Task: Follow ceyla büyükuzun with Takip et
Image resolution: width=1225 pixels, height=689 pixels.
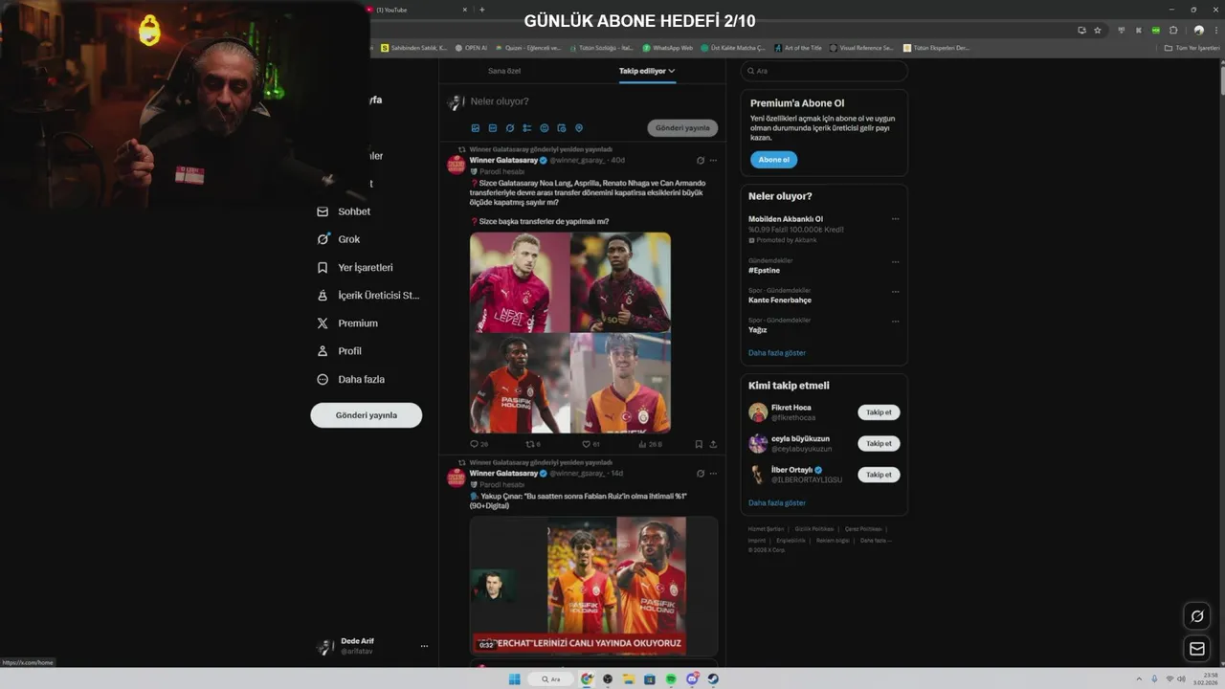Action: (x=879, y=443)
